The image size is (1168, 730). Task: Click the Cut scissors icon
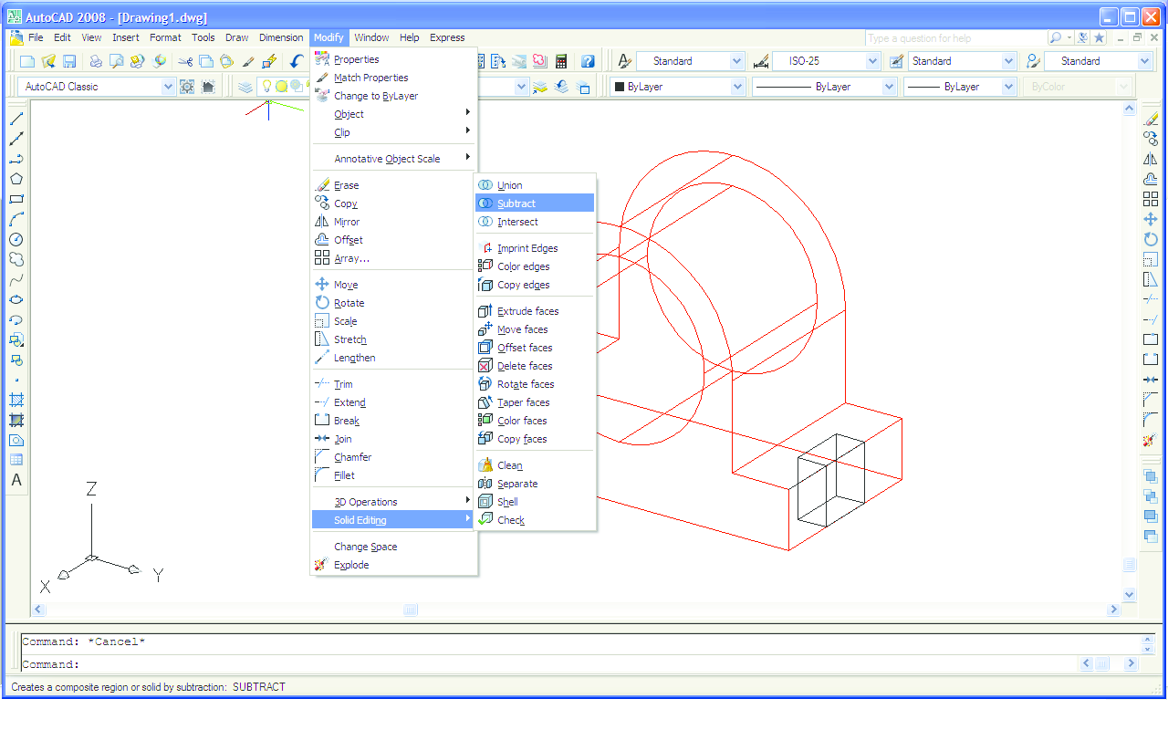(x=185, y=61)
